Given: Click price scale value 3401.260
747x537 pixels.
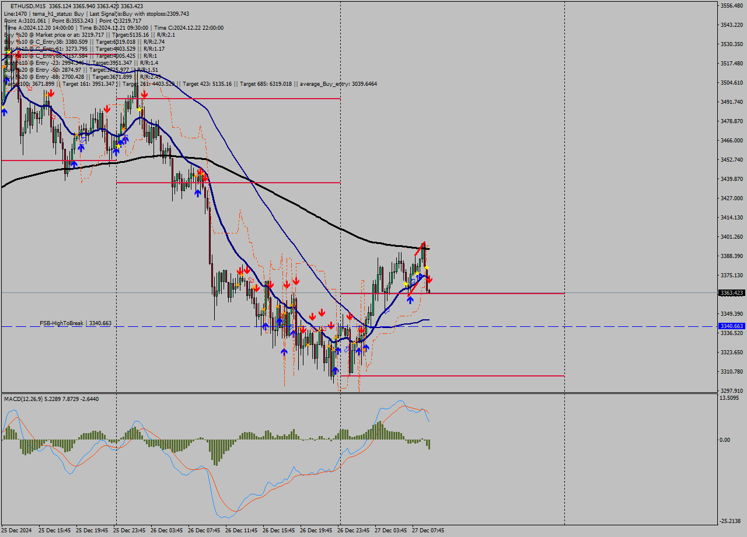Looking at the screenshot, I should tap(731, 237).
